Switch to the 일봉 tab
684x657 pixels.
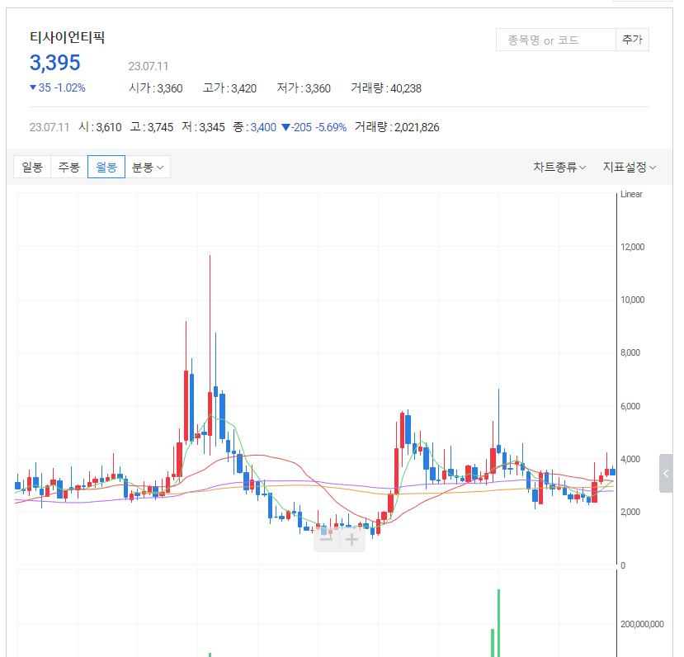(x=31, y=166)
